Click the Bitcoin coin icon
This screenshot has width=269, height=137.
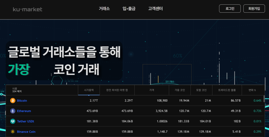[13, 100]
